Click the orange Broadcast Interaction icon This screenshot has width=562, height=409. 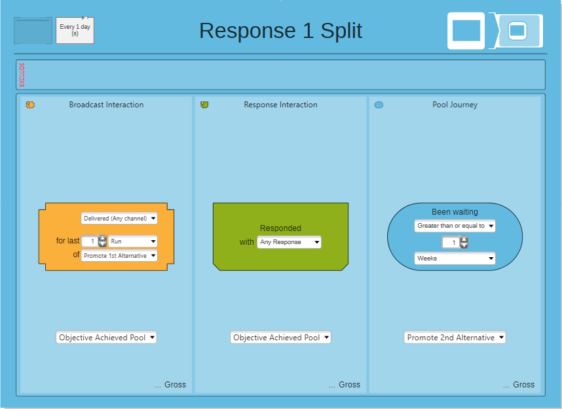point(30,105)
